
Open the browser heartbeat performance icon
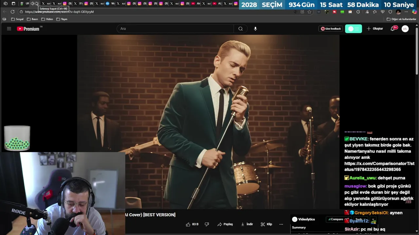pyautogui.click(x=383, y=12)
